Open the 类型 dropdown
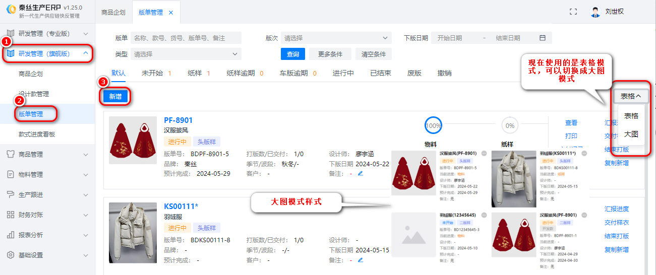The image size is (656, 275). click(x=186, y=54)
